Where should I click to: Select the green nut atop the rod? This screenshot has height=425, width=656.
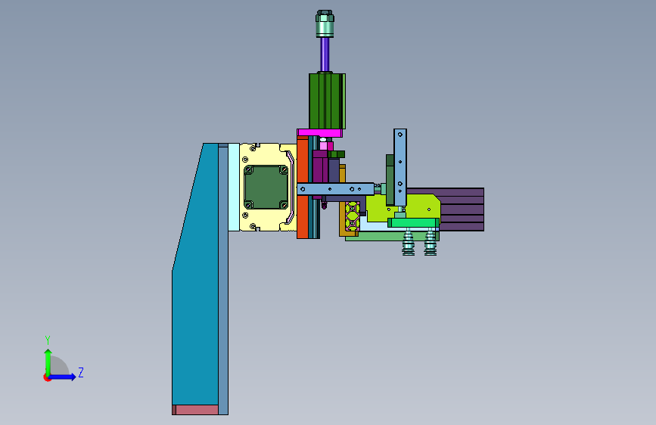(325, 24)
